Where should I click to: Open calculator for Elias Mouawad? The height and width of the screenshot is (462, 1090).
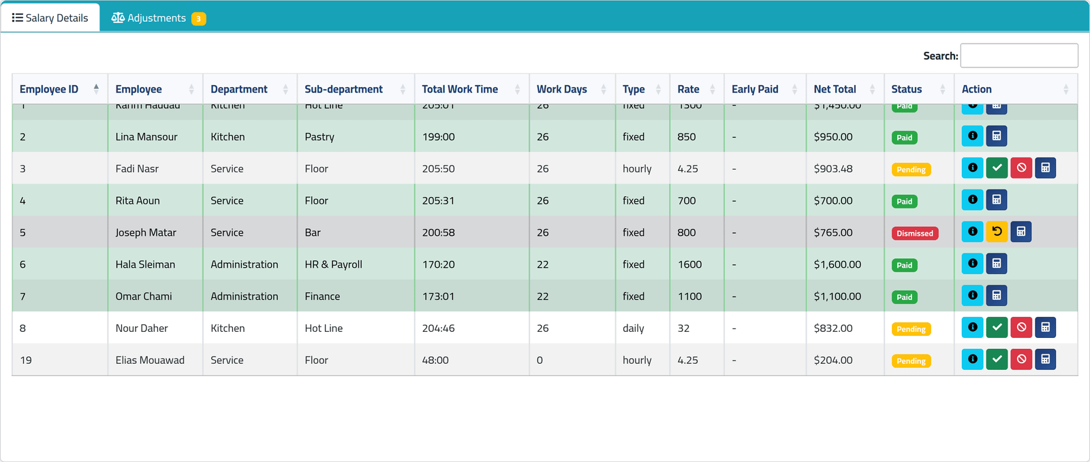click(1045, 359)
